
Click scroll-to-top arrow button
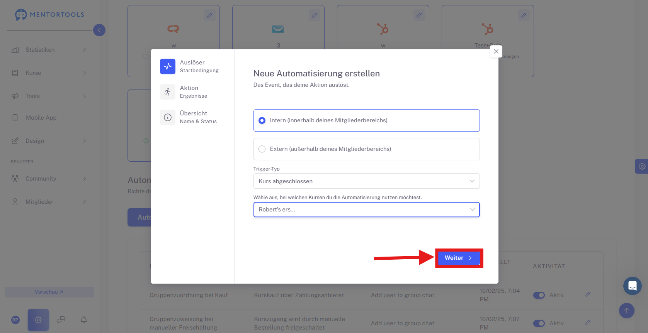pyautogui.click(x=627, y=311)
